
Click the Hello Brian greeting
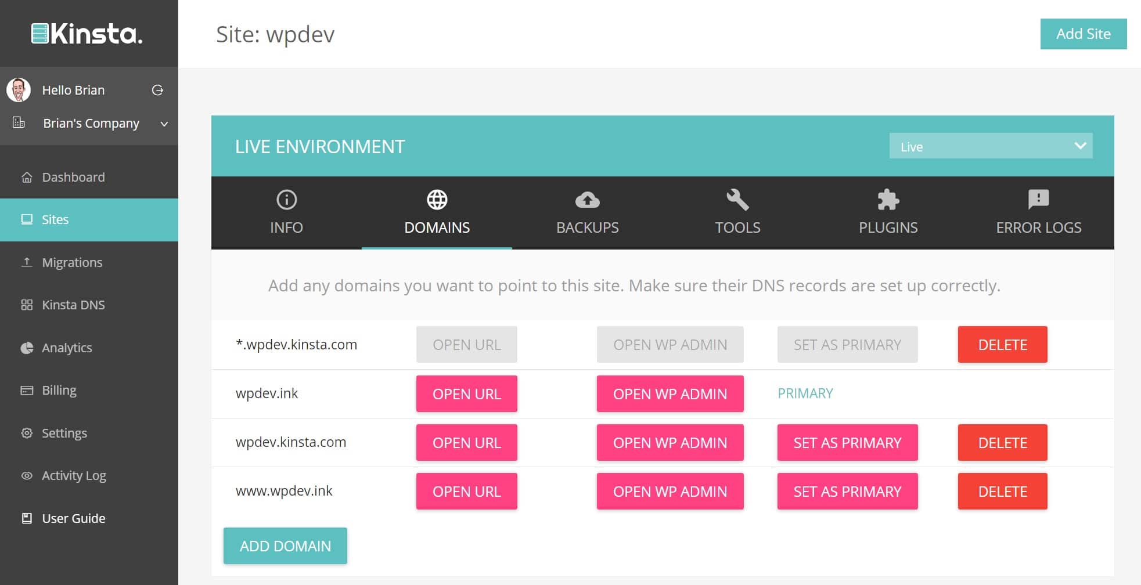click(73, 90)
